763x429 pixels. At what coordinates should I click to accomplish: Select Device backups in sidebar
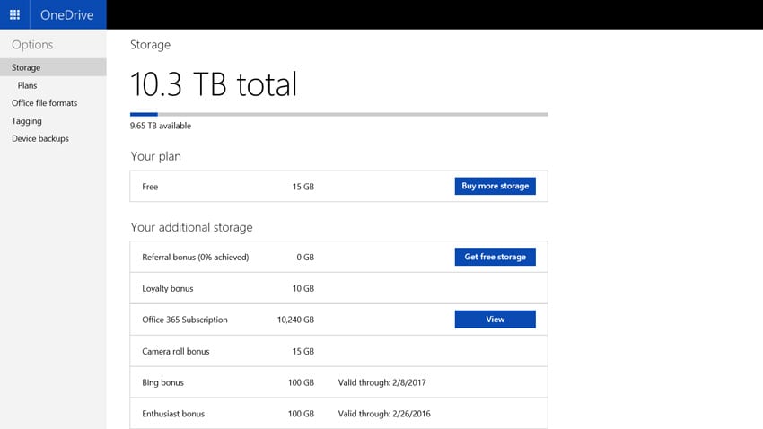point(40,139)
